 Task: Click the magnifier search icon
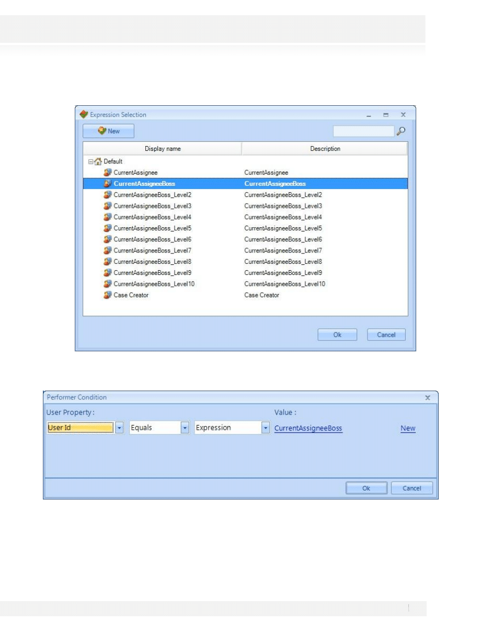coord(402,131)
